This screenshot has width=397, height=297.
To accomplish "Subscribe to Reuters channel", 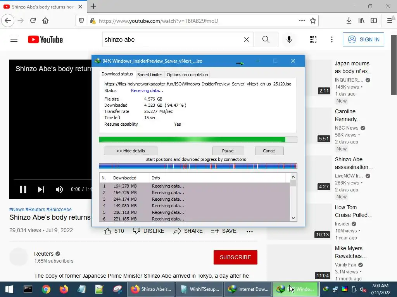I will [x=235, y=257].
